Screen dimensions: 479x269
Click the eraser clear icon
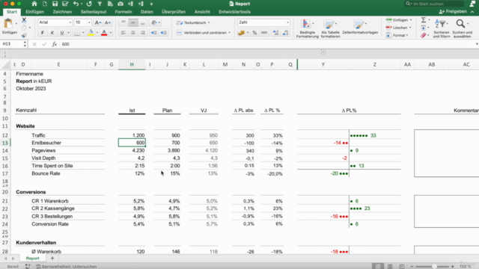pos(424,35)
